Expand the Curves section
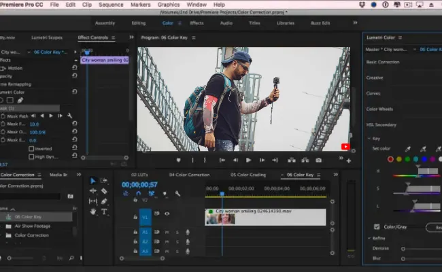Screen dimensions: 442x272 tap(373, 93)
